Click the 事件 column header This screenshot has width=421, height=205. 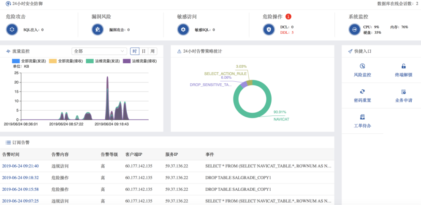tap(210, 154)
